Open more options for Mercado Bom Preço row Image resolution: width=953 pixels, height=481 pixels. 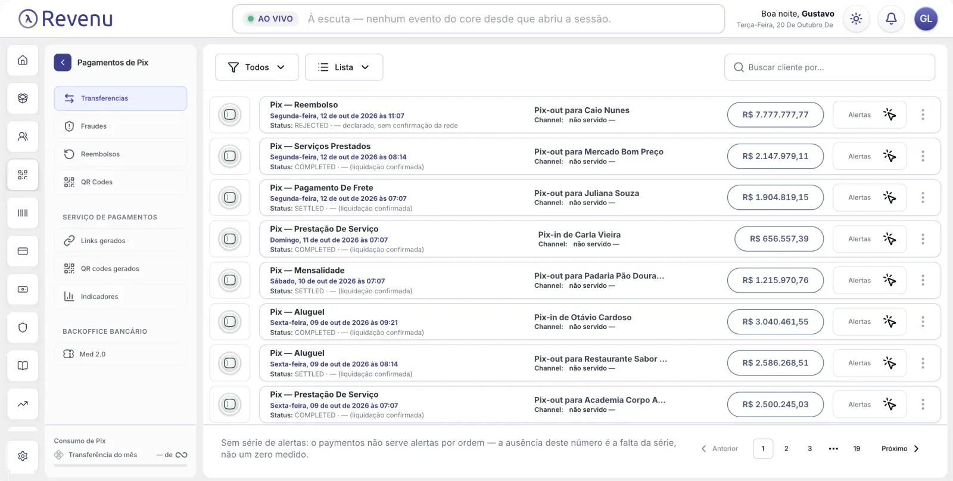click(x=923, y=156)
